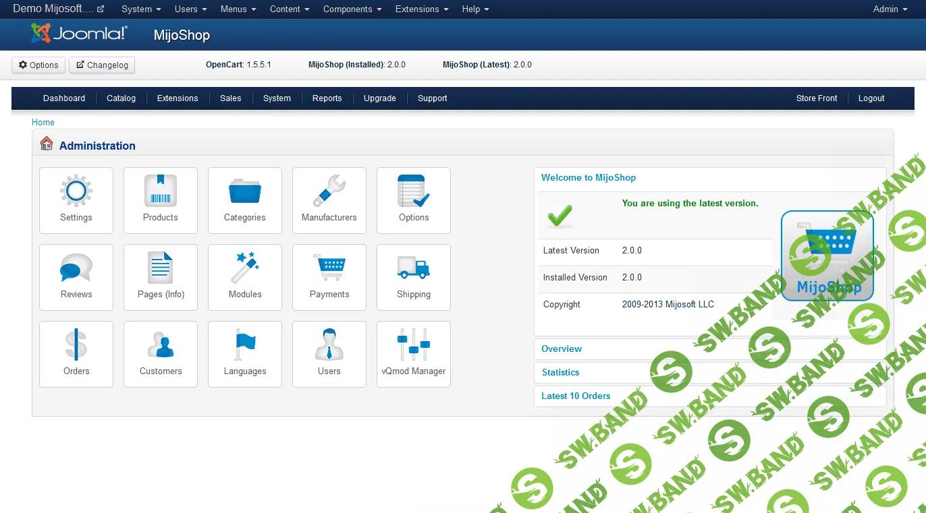Open the Reports menu

(x=327, y=98)
